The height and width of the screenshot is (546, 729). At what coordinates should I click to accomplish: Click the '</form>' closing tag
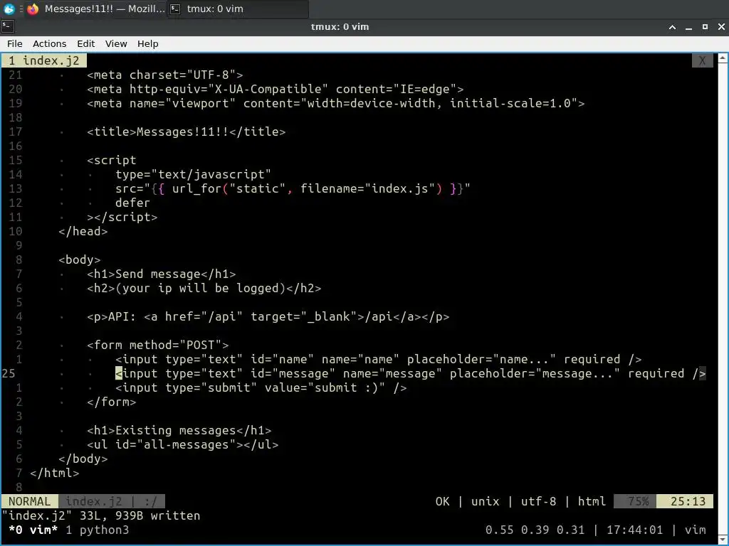112,402
